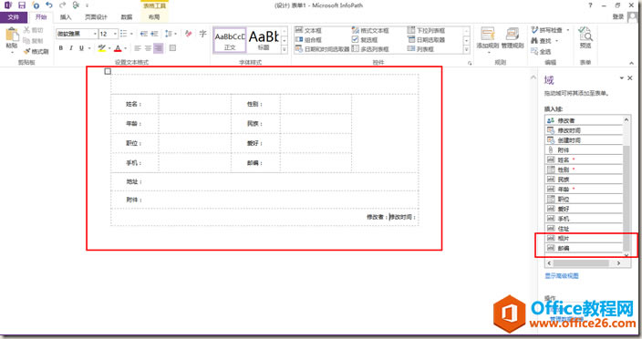Select the Title (标题) font style
This screenshot has width=642, height=339.
[264, 40]
